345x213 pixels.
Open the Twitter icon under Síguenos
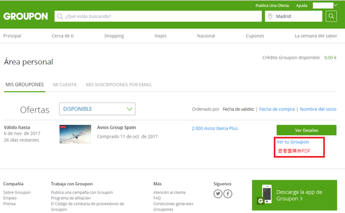218,193
